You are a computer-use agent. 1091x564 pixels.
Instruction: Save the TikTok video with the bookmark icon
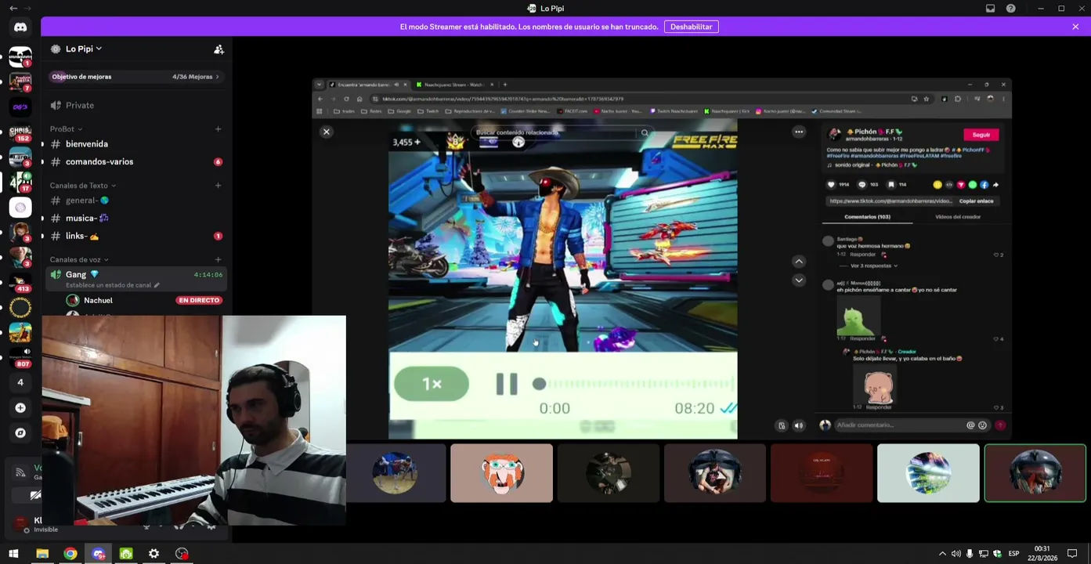pyautogui.click(x=891, y=185)
